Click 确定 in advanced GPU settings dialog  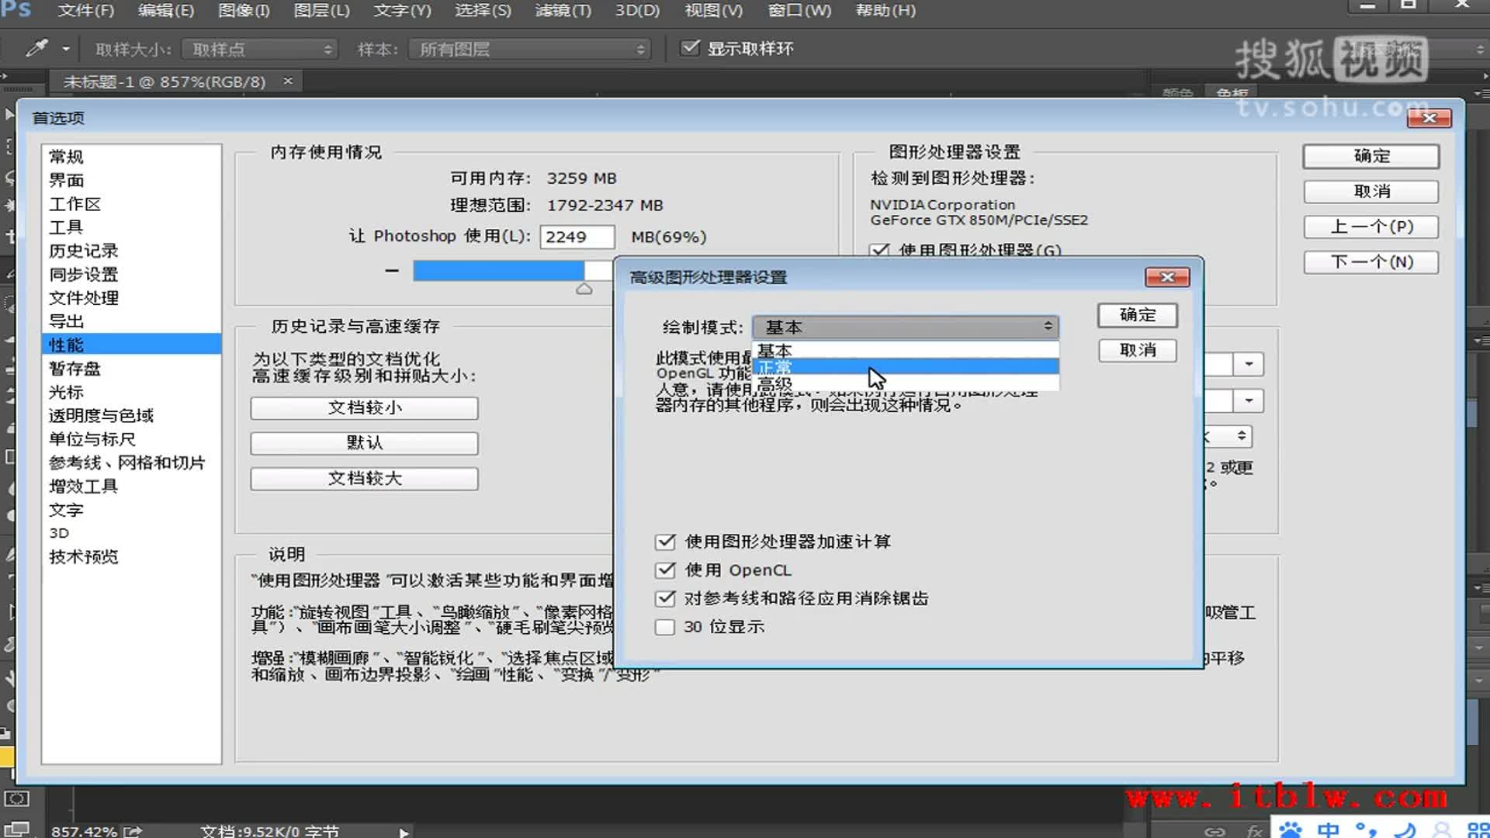[x=1138, y=315]
